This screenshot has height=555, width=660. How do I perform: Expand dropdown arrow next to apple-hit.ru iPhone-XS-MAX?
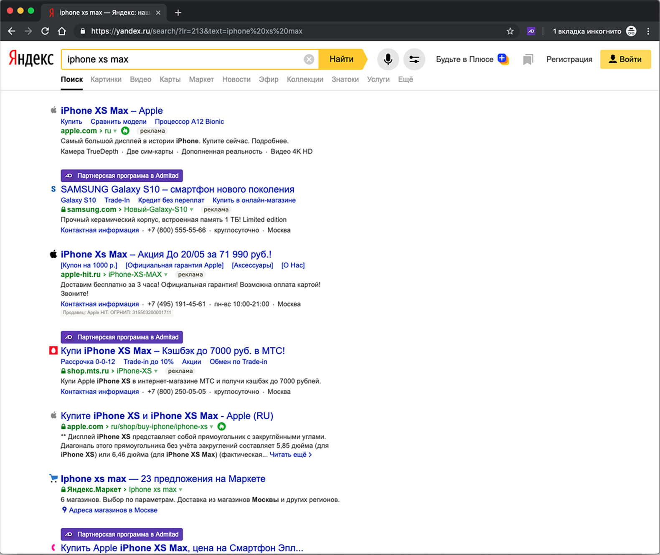click(166, 275)
